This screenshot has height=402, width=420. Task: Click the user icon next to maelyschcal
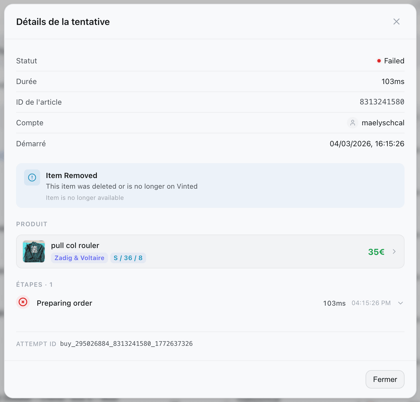(353, 123)
